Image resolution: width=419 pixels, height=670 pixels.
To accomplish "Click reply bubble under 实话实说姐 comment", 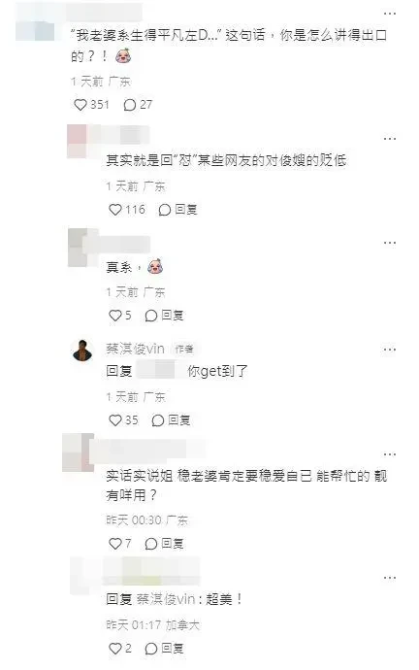I will (x=164, y=544).
